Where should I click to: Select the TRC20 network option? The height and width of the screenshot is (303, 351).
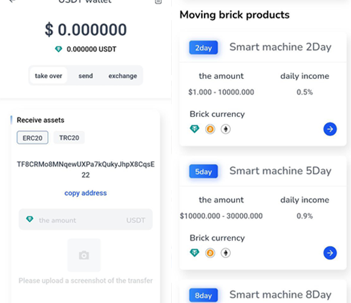(69, 138)
